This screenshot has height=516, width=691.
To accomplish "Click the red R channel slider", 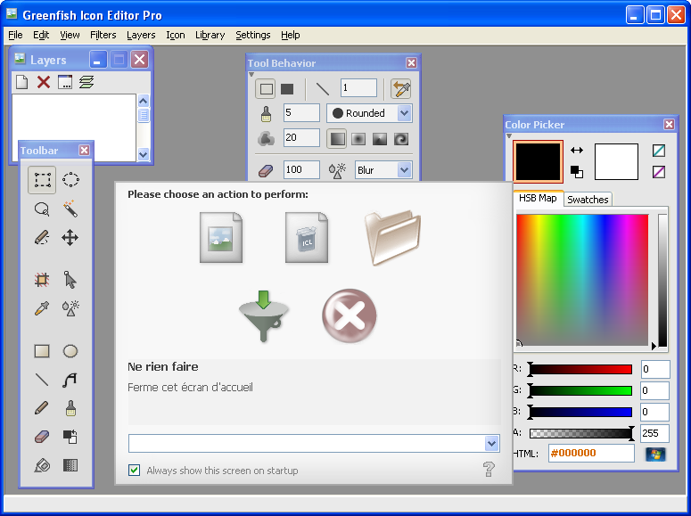I will click(580, 369).
